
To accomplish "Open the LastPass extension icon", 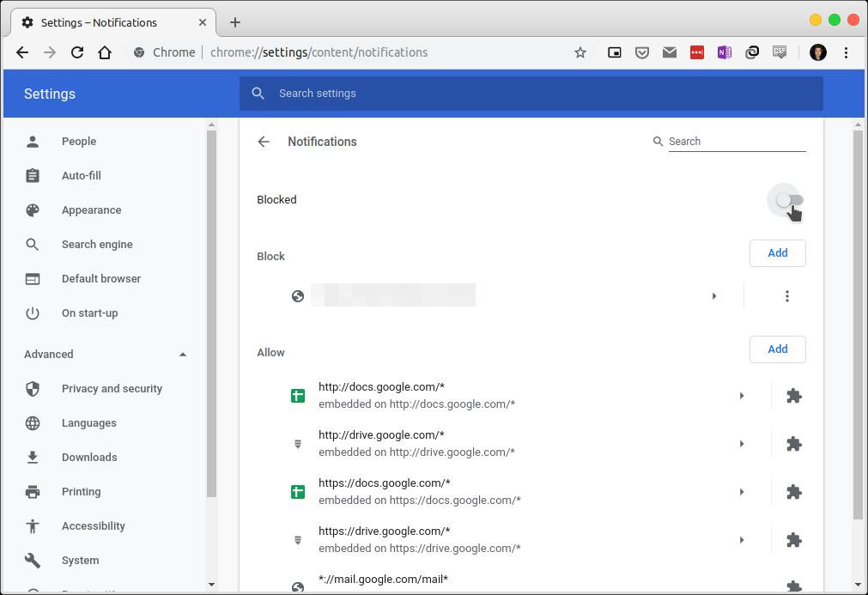I will 697,52.
